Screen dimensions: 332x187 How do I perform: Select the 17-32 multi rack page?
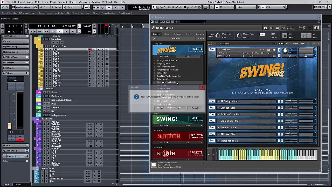288,44
